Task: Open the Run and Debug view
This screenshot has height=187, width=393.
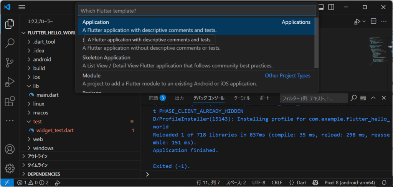Action: click(x=10, y=82)
